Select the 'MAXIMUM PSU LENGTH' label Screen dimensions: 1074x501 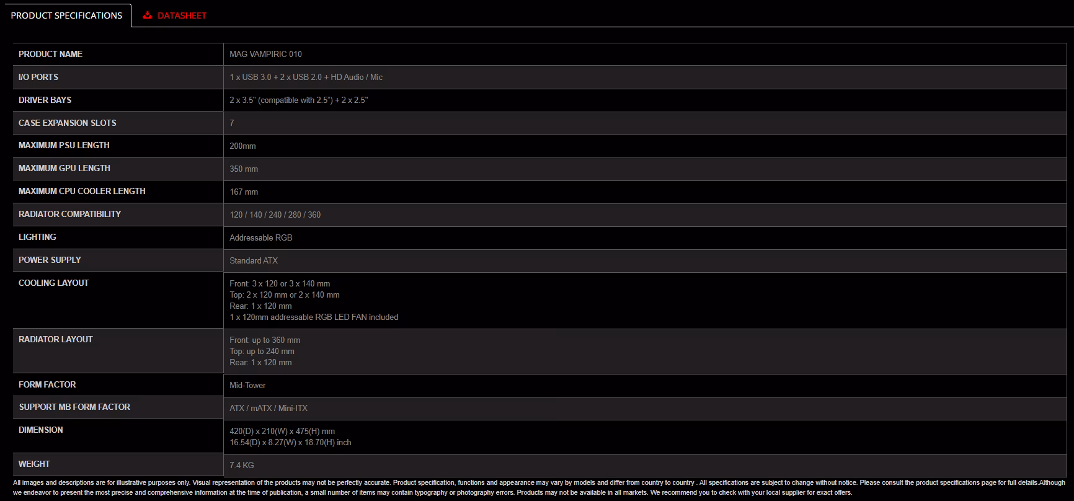[64, 145]
